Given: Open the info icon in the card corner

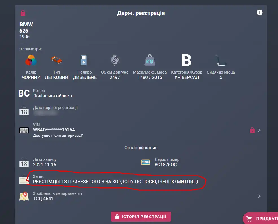Looking at the screenshot, I should [259, 13].
